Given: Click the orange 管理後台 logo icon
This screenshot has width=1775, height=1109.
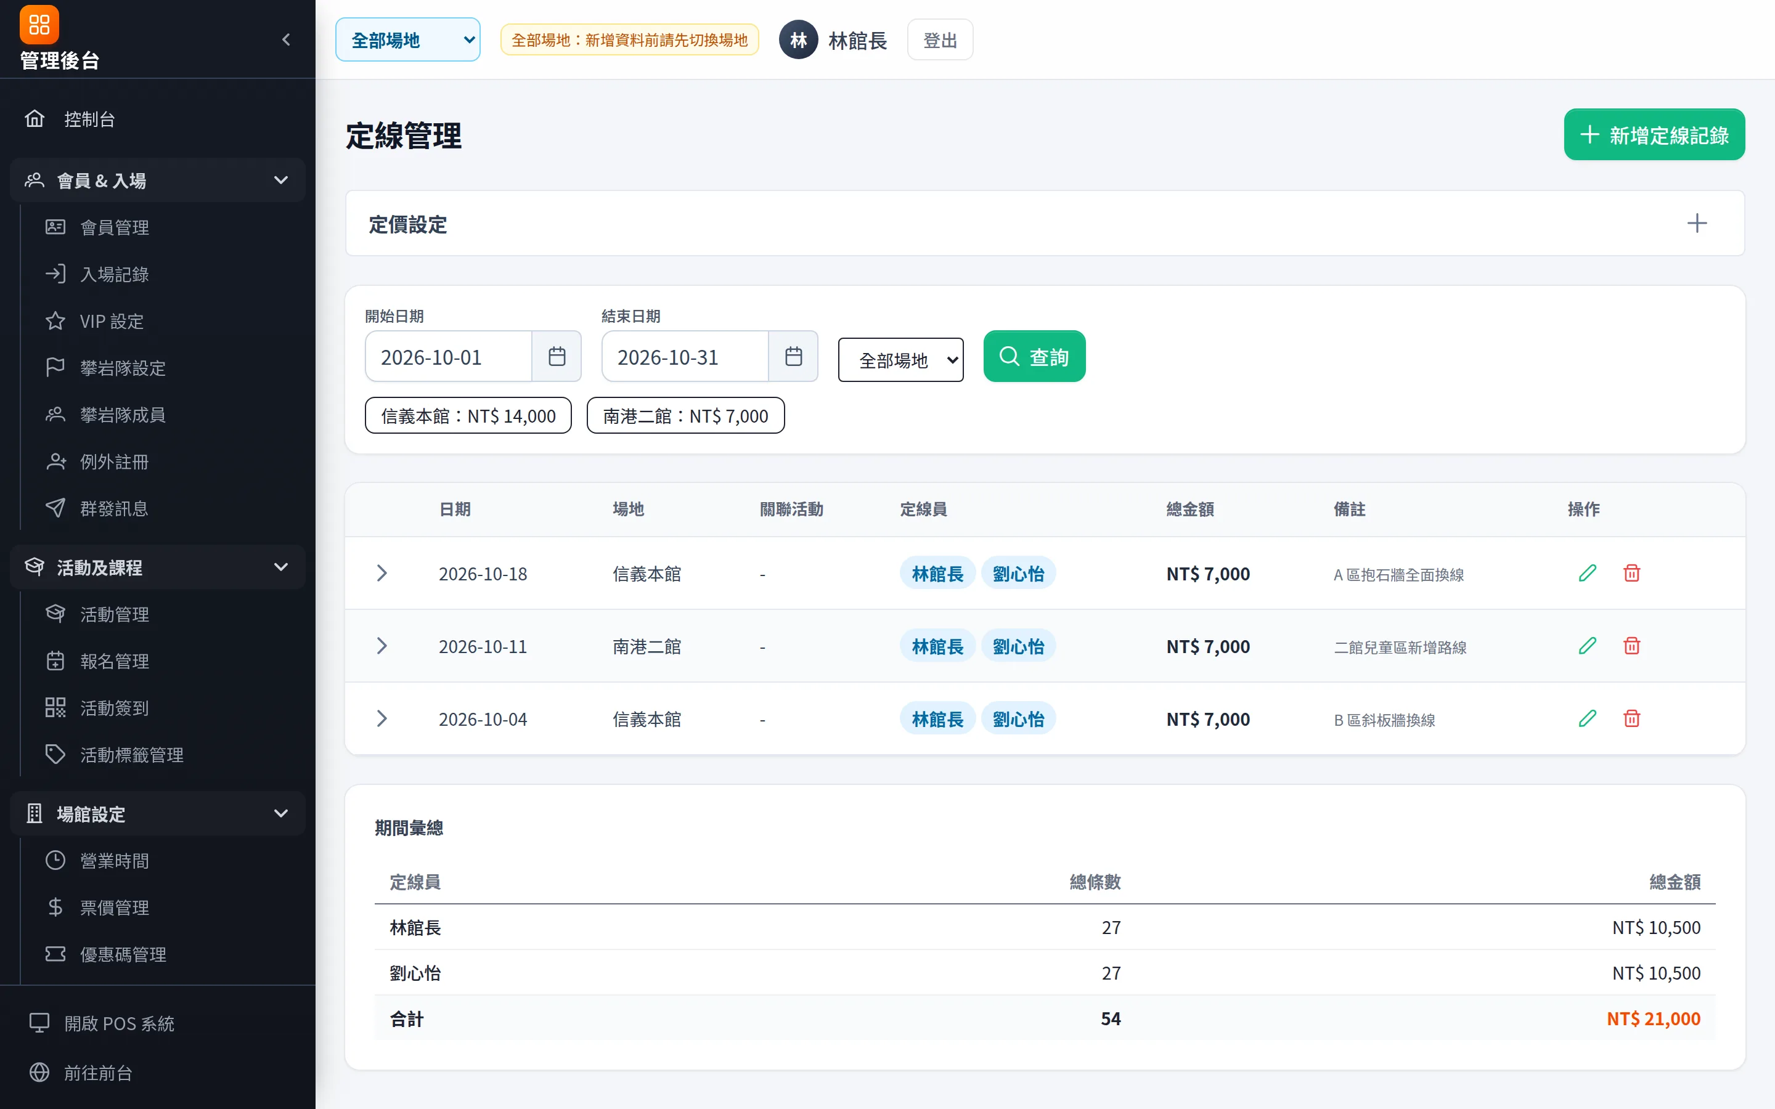Looking at the screenshot, I should tap(39, 25).
